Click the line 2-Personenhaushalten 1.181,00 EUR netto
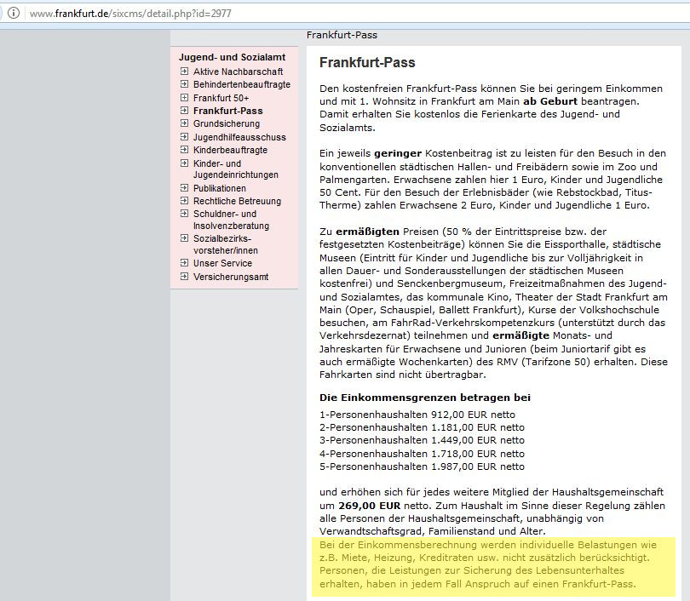 (422, 427)
